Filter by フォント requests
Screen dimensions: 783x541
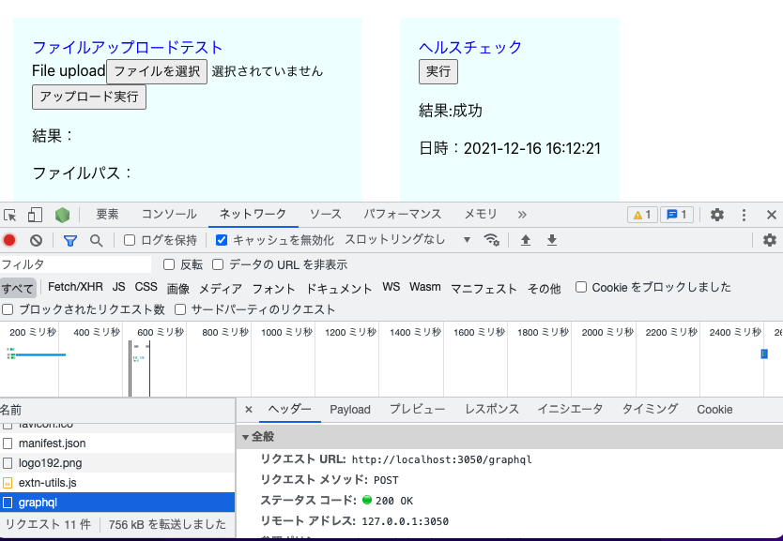point(273,288)
